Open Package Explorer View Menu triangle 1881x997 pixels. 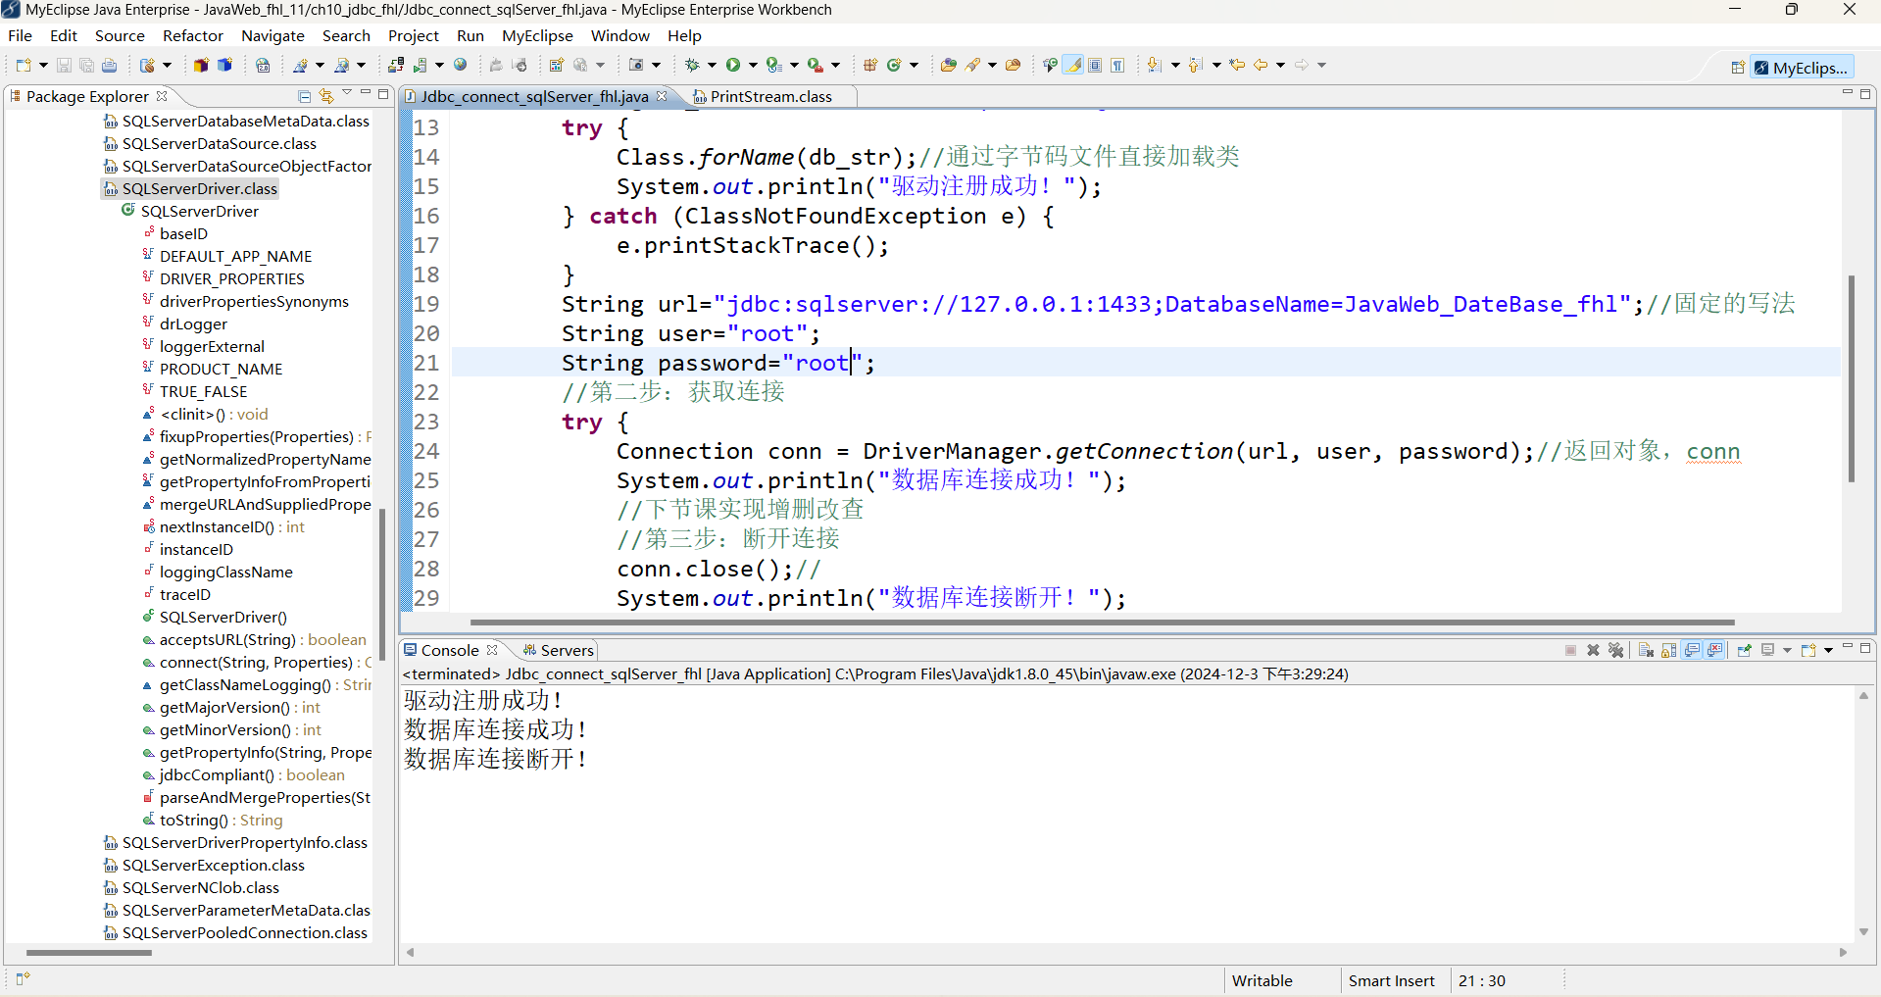point(346,94)
